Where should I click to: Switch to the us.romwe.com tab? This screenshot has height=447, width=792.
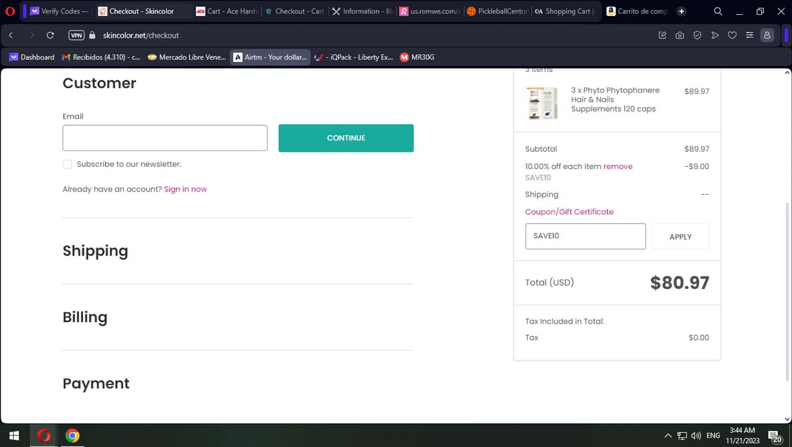430,11
